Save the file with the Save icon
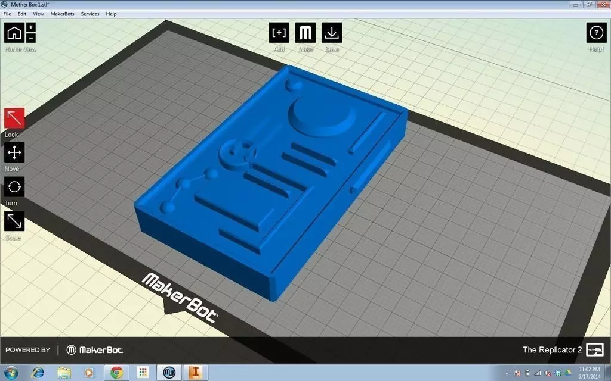Image resolution: width=611 pixels, height=381 pixels. click(332, 33)
